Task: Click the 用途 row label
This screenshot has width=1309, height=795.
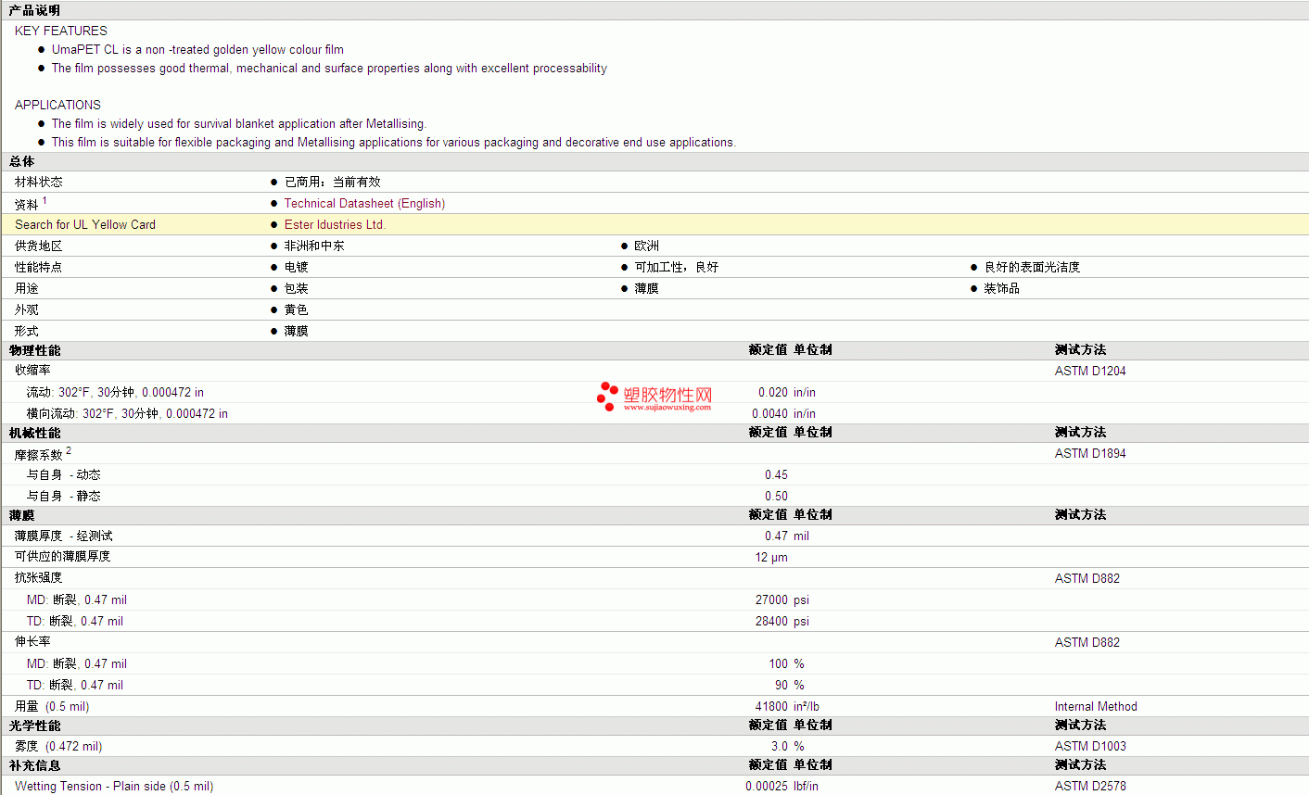Action: coord(27,288)
